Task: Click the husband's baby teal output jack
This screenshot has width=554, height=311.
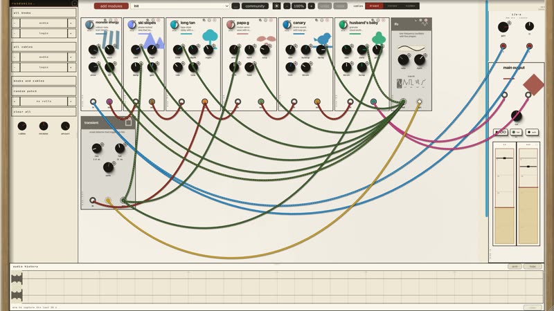Action: pyautogui.click(x=373, y=102)
